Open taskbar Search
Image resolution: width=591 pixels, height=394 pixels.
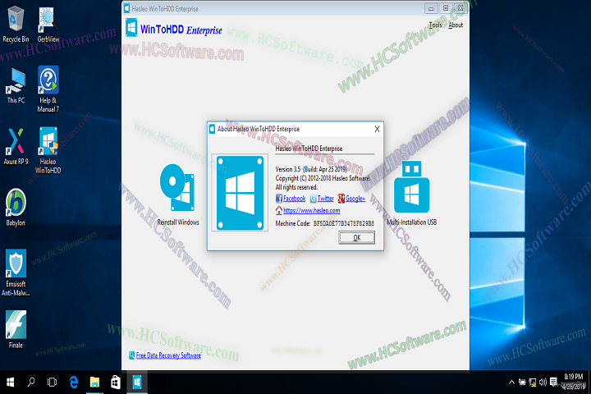[x=31, y=383]
